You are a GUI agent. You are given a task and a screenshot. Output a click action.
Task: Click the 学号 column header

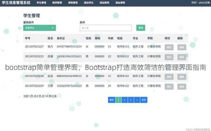pos(28,38)
